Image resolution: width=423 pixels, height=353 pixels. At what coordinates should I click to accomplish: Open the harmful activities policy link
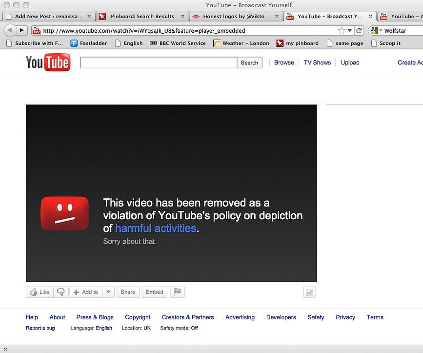(156, 228)
